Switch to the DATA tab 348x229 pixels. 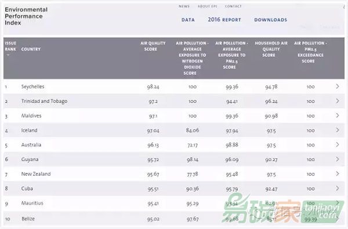click(188, 20)
